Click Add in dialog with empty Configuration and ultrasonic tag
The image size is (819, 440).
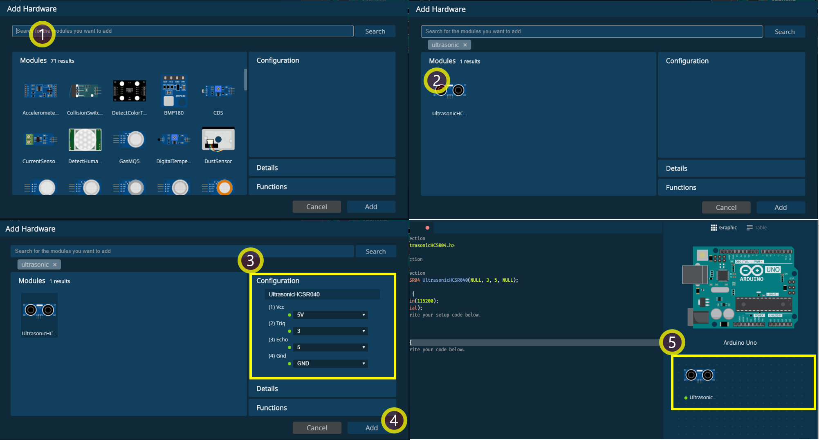[781, 208]
